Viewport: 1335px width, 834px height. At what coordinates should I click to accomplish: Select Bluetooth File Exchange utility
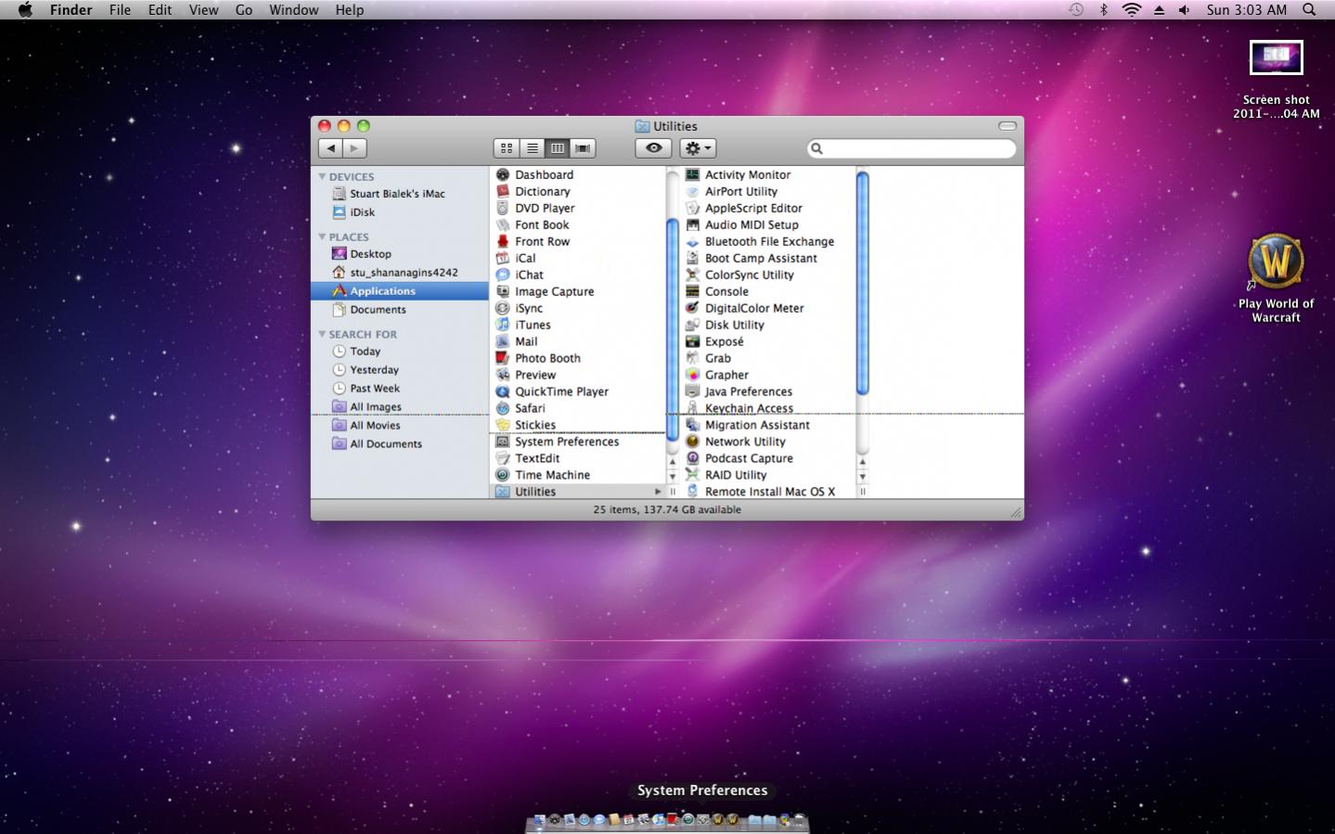coord(769,241)
